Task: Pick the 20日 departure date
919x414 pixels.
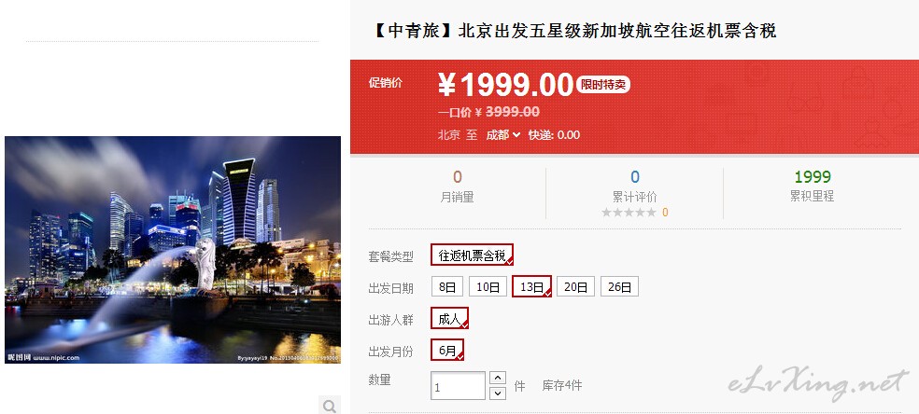Action: click(x=575, y=286)
